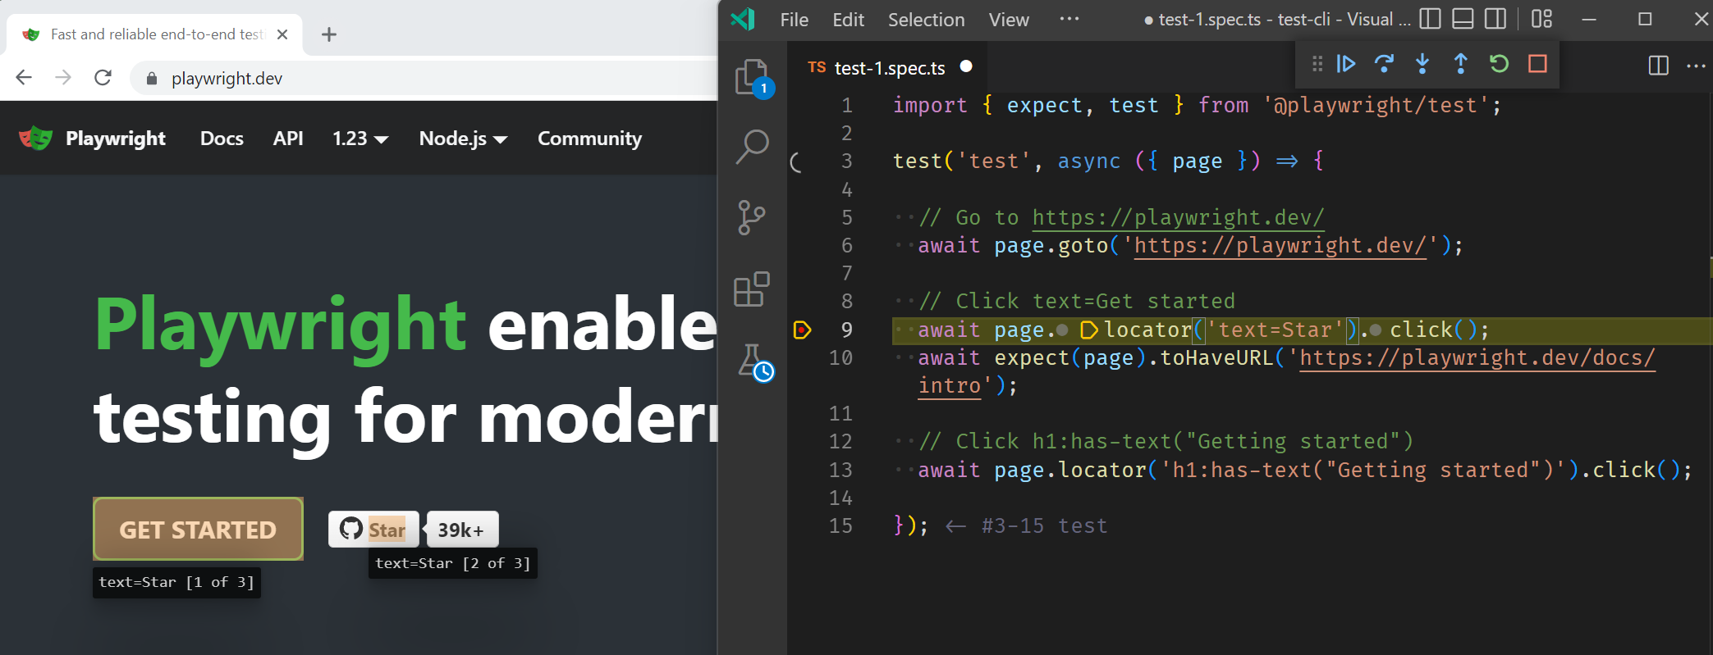
Task: Open the Source Control view
Action: click(751, 217)
